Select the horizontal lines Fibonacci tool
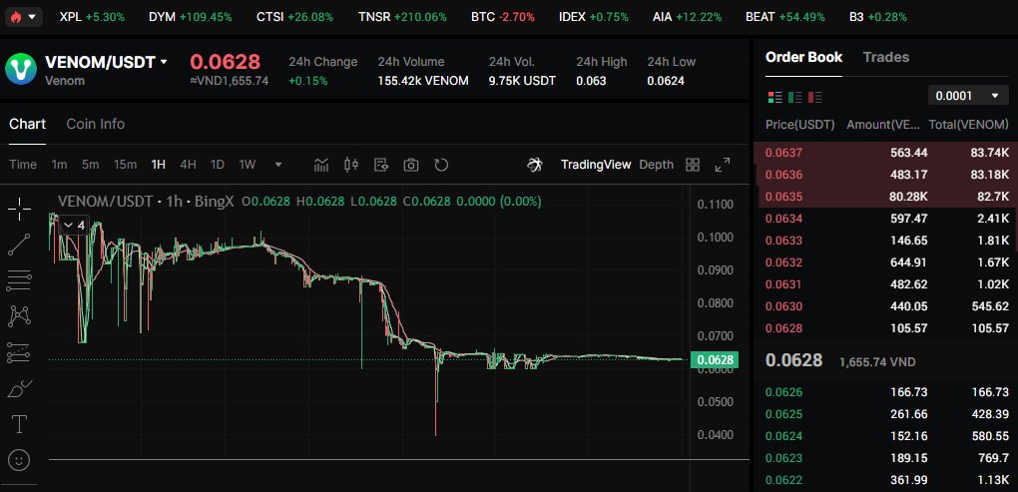This screenshot has height=492, width=1018. pos(20,280)
